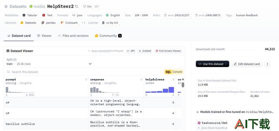Sort by the prompt column arrows
The height and width of the screenshot is (131, 279).
click(86, 80)
